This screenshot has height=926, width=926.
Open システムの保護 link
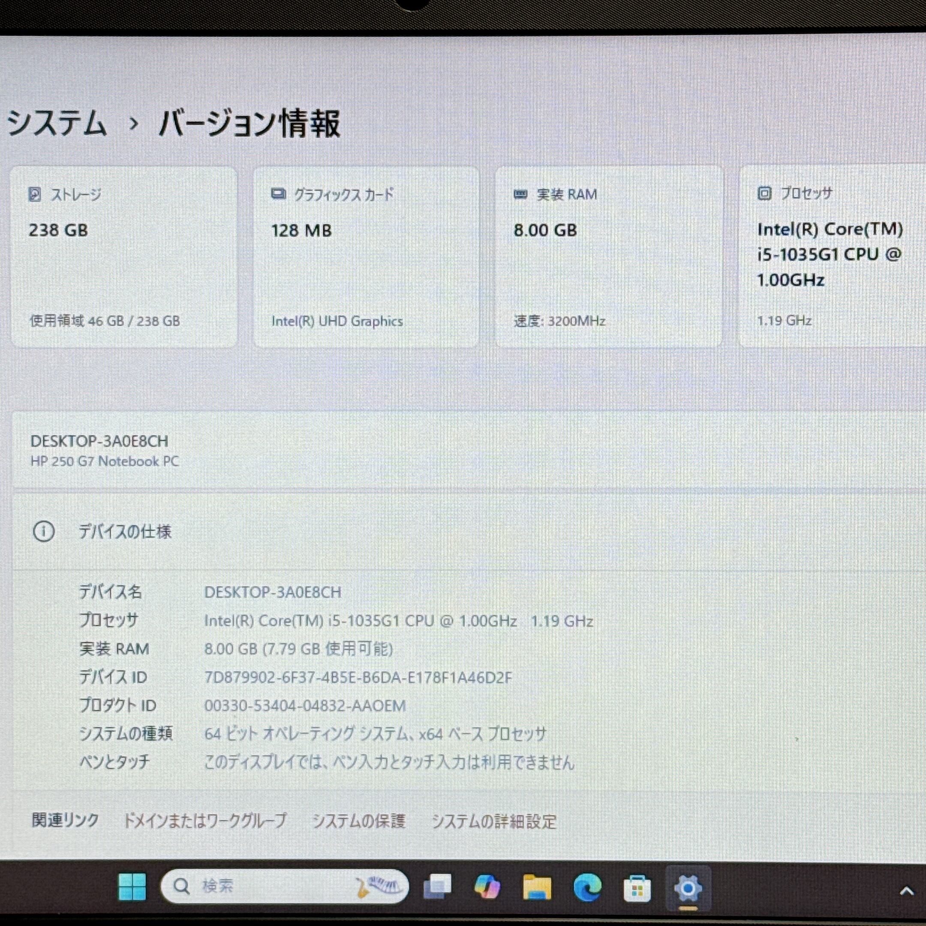tap(358, 821)
